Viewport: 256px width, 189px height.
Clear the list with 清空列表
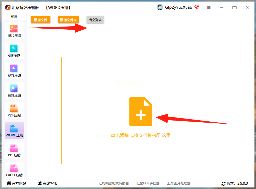95,20
